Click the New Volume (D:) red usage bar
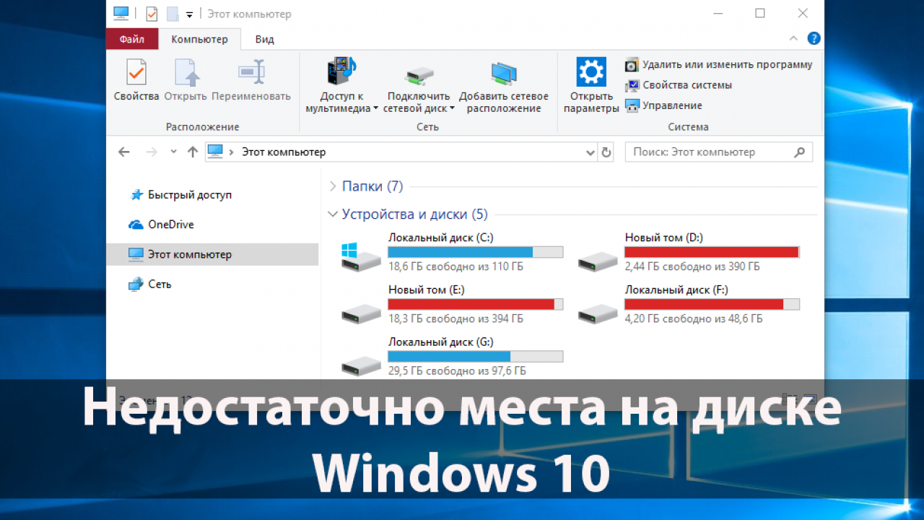Viewport: 924px width, 520px height. point(712,252)
